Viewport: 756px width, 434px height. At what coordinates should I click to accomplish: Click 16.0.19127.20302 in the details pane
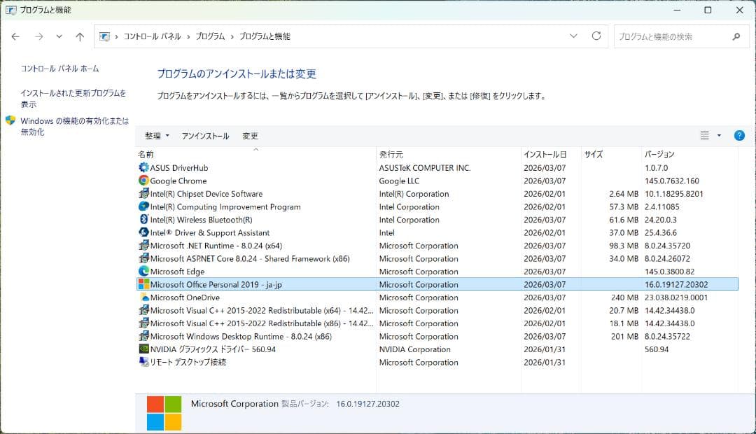[368, 404]
